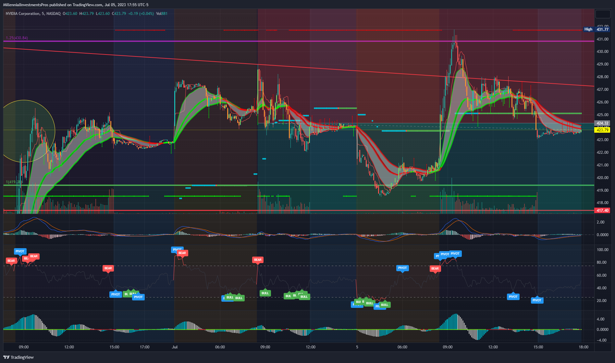Click the change value '+0.19 (+0.04%)'
The width and height of the screenshot is (615, 363).
[x=141, y=14]
